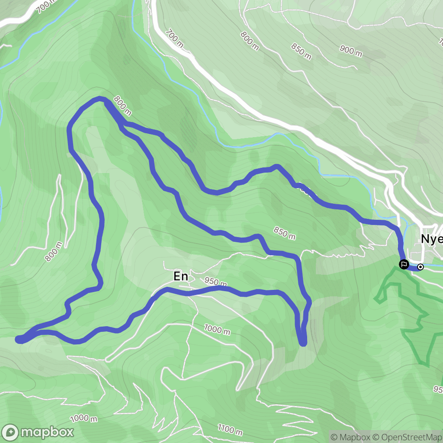
Task: Click the 950 m contour label near En
Action: (215, 281)
